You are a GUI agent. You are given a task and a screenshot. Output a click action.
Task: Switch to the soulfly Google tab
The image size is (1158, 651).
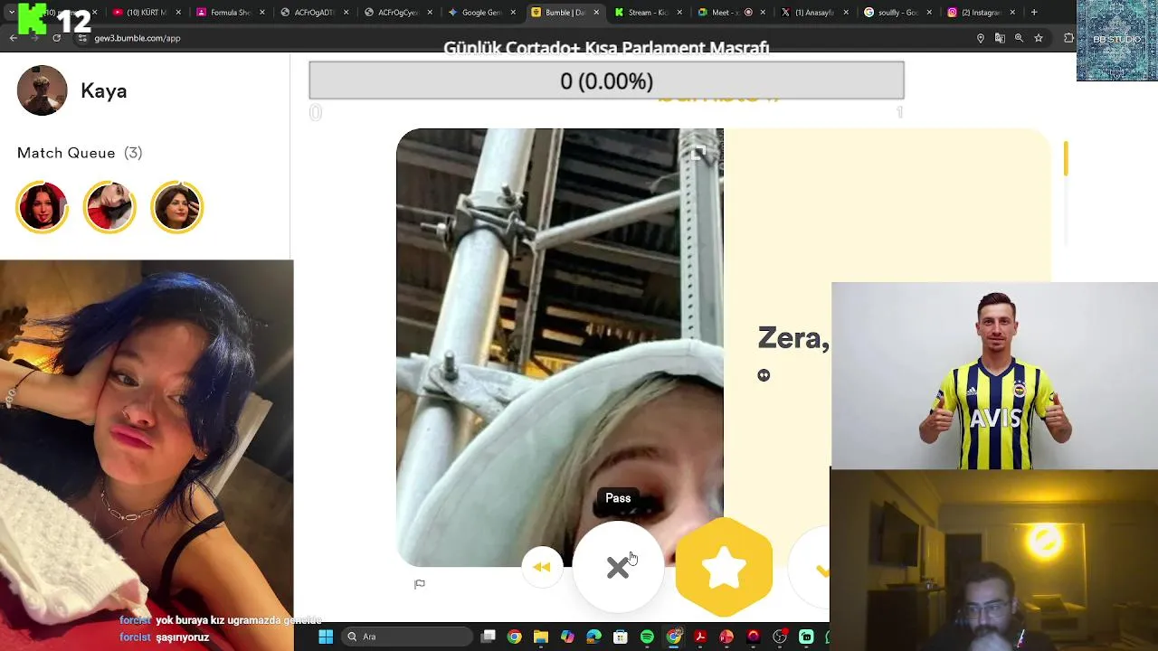897,13
